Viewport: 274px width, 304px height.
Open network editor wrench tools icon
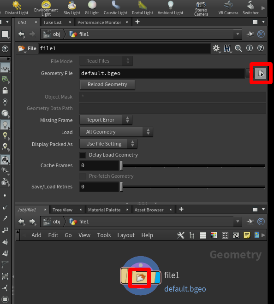click(181, 235)
